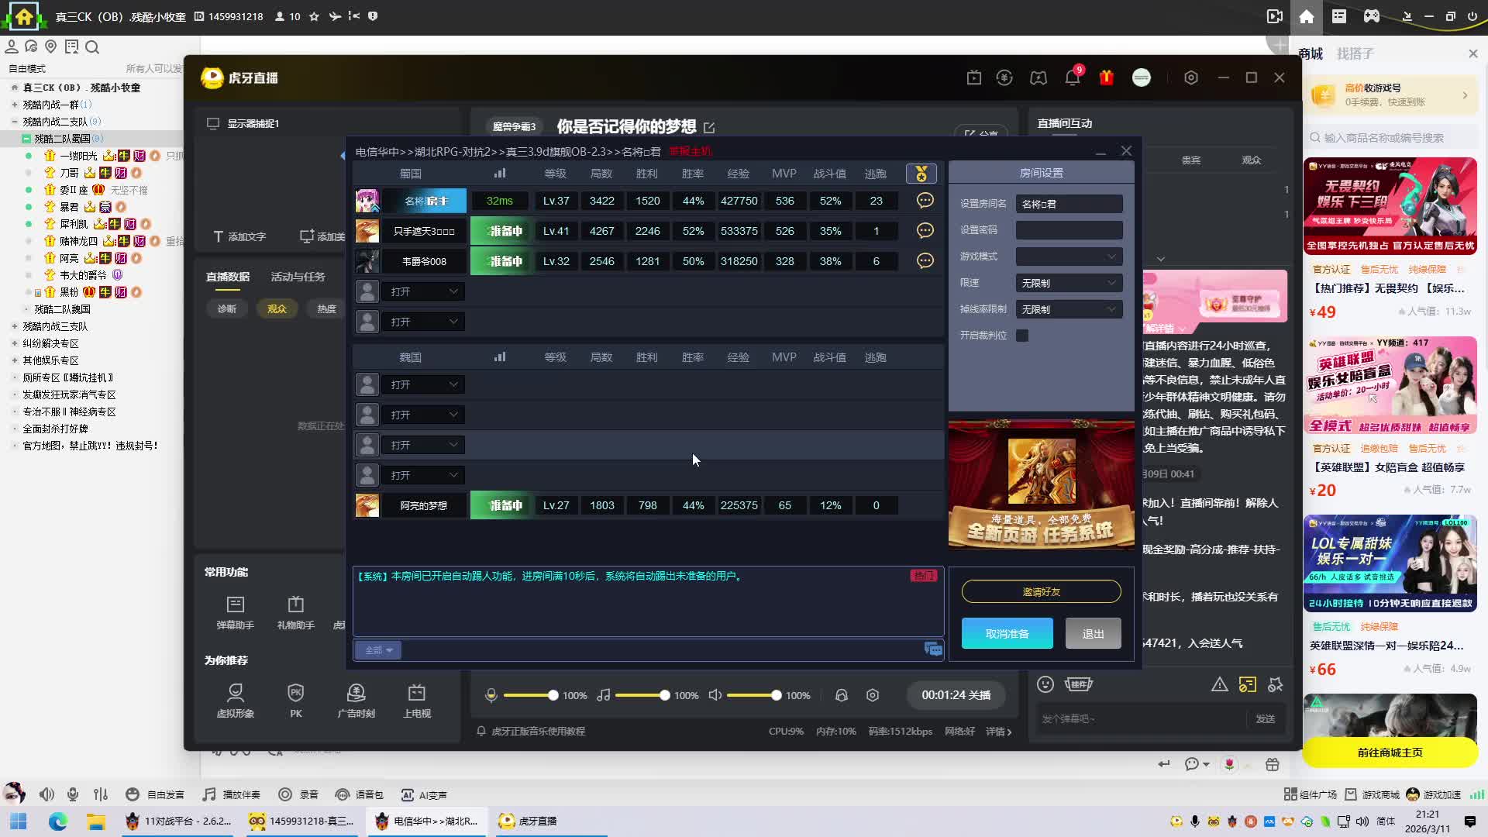Open the 游戏模式 dropdown

click(1068, 257)
